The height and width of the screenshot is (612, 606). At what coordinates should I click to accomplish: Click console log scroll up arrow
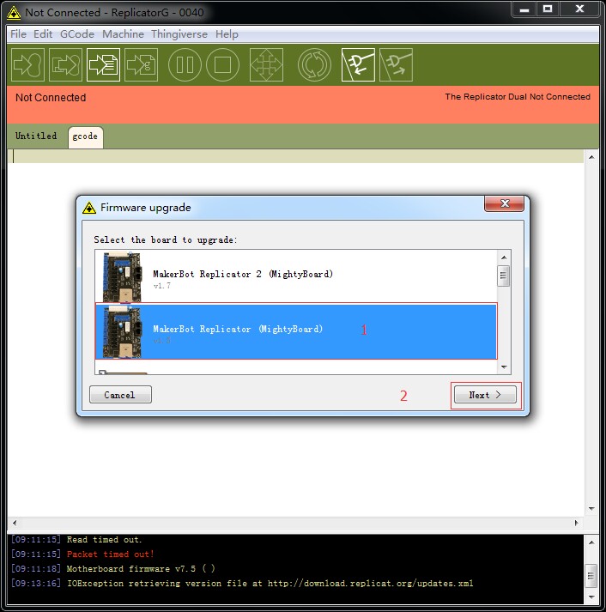(591, 542)
